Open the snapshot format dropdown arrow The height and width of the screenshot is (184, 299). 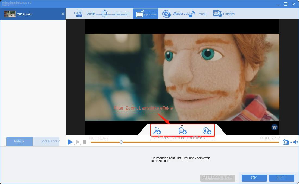(291, 142)
